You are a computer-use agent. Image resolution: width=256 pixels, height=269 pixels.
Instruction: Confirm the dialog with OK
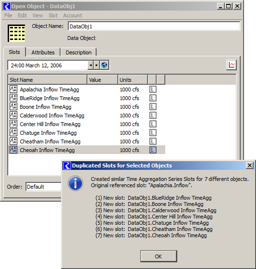point(158,256)
